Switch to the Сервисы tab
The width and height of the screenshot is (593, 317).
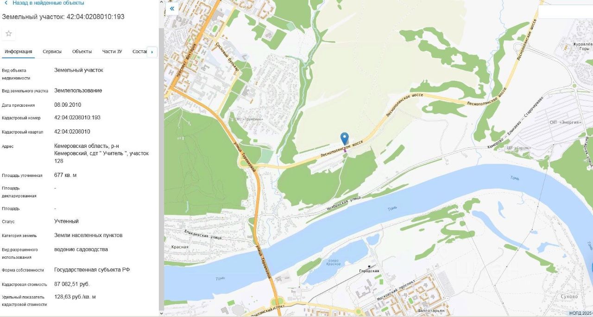coord(52,51)
